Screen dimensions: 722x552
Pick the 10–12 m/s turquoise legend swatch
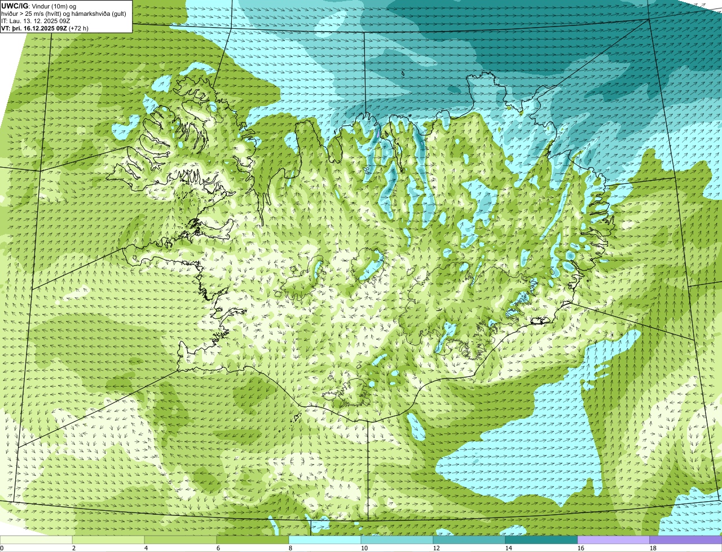click(397, 540)
